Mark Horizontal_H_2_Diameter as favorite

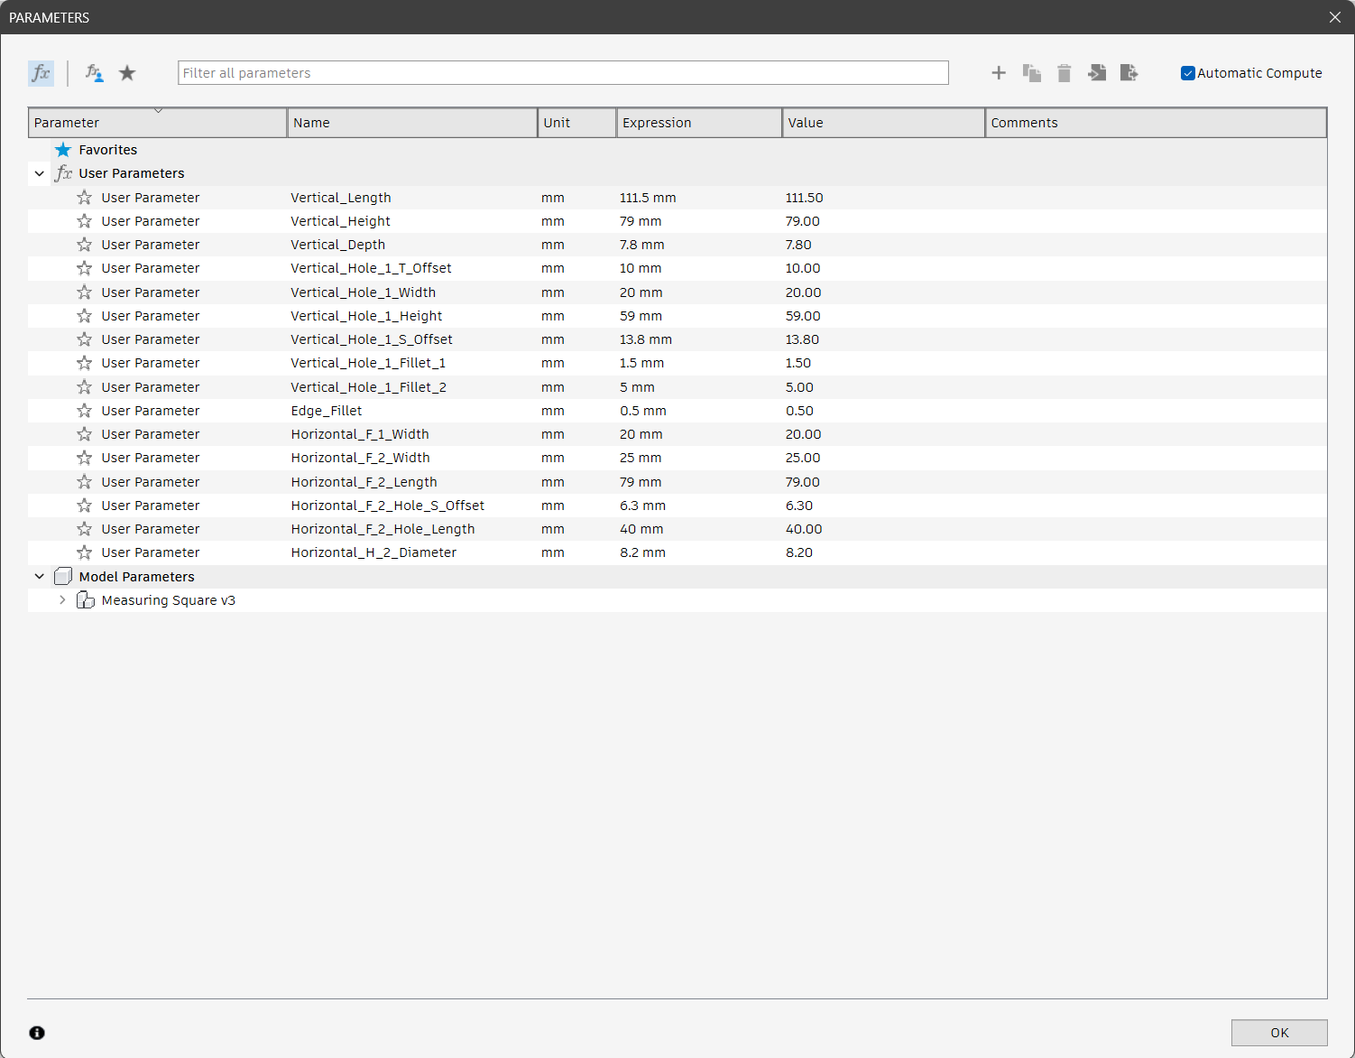point(85,552)
